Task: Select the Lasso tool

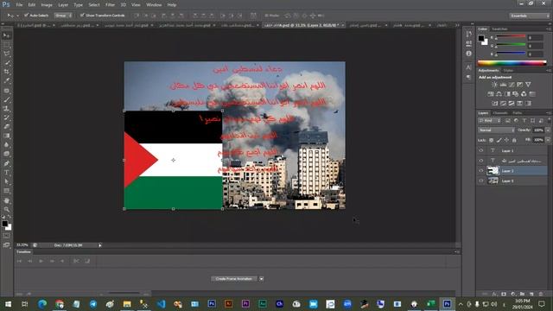Action: coord(7,54)
